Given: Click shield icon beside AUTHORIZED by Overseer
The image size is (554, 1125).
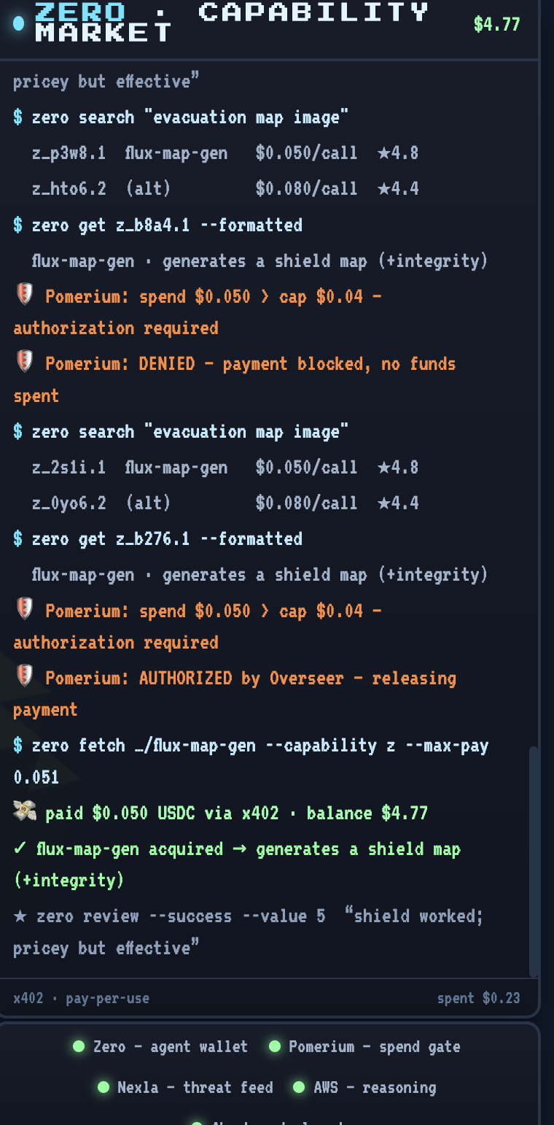Looking at the screenshot, I should pyautogui.click(x=24, y=676).
